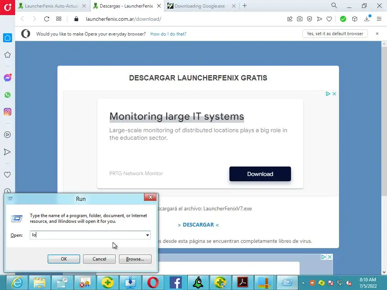
Task: View site security lock info
Action: tap(76, 19)
